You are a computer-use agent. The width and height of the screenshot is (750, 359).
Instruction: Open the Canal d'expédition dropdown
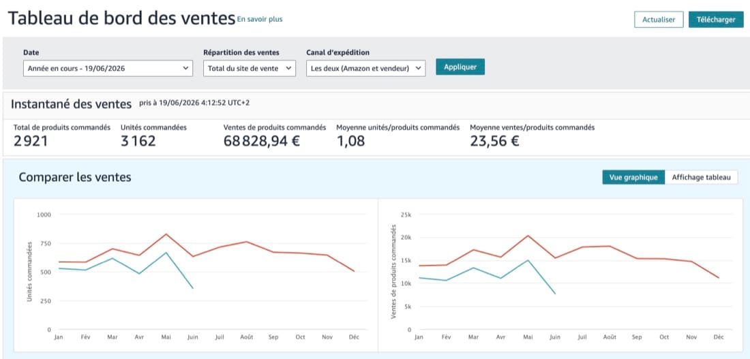coord(366,68)
